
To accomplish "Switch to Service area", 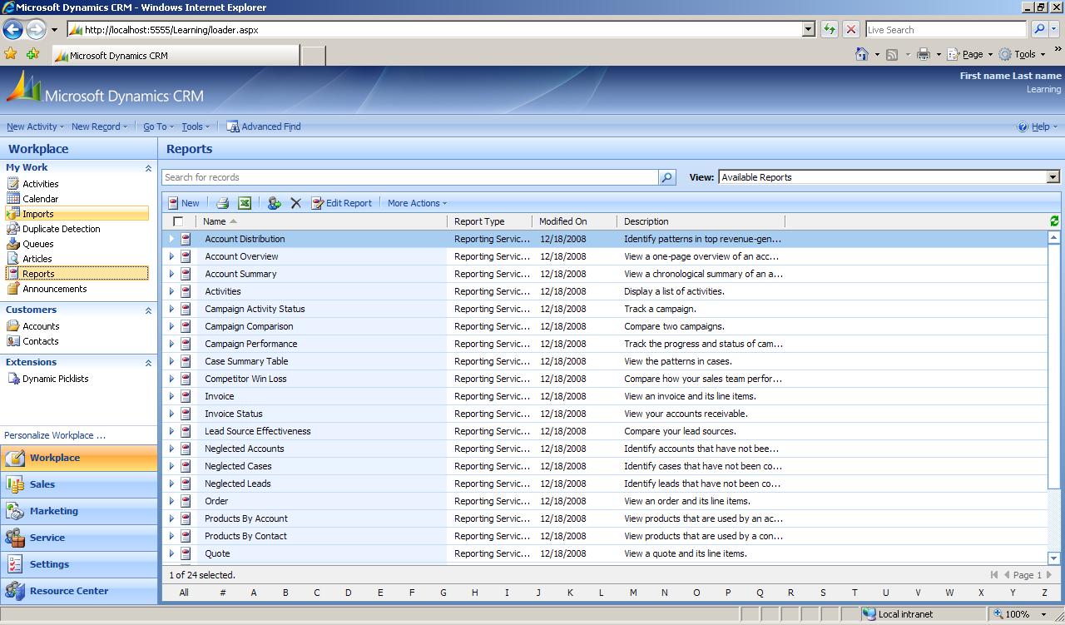I will [x=78, y=538].
